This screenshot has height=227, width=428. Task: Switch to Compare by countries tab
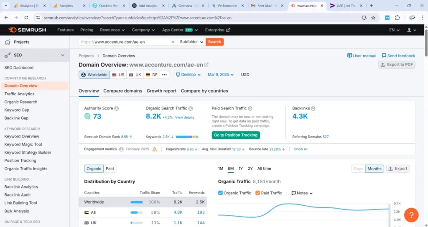point(204,91)
